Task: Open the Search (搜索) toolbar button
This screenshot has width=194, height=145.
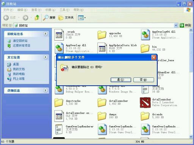Action: pos(49,18)
